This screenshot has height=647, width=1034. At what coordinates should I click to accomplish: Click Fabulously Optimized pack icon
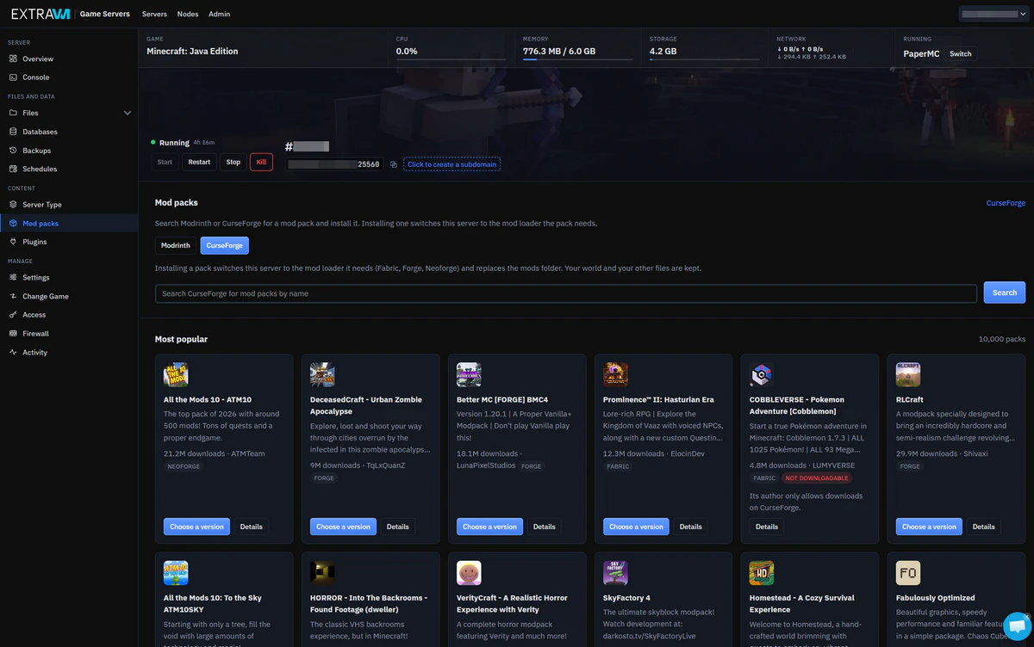click(908, 573)
